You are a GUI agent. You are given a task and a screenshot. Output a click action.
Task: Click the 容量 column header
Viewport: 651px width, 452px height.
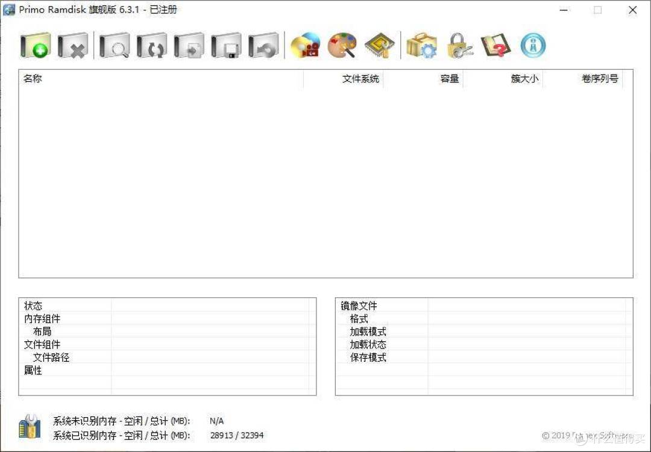tap(449, 79)
